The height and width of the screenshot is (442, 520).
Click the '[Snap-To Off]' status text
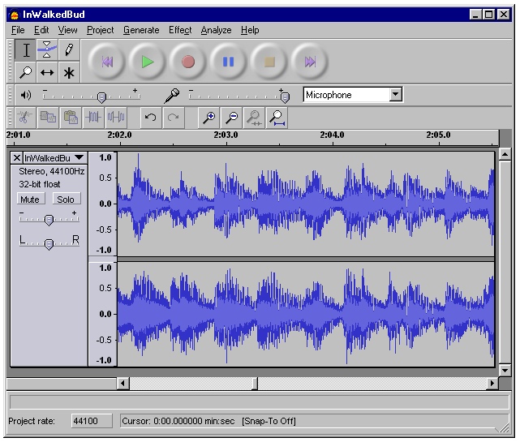(x=269, y=421)
